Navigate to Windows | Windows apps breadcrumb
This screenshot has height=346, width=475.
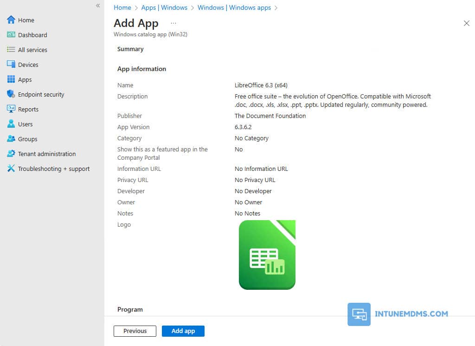pos(234,7)
